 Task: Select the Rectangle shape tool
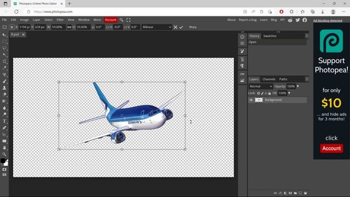coord(4,141)
